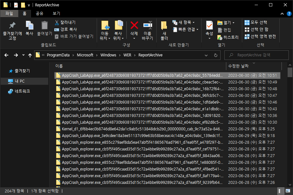Invert selection with 선택 영역 반전
Image resolution: width=293 pixels, height=195 pixels.
point(260,37)
